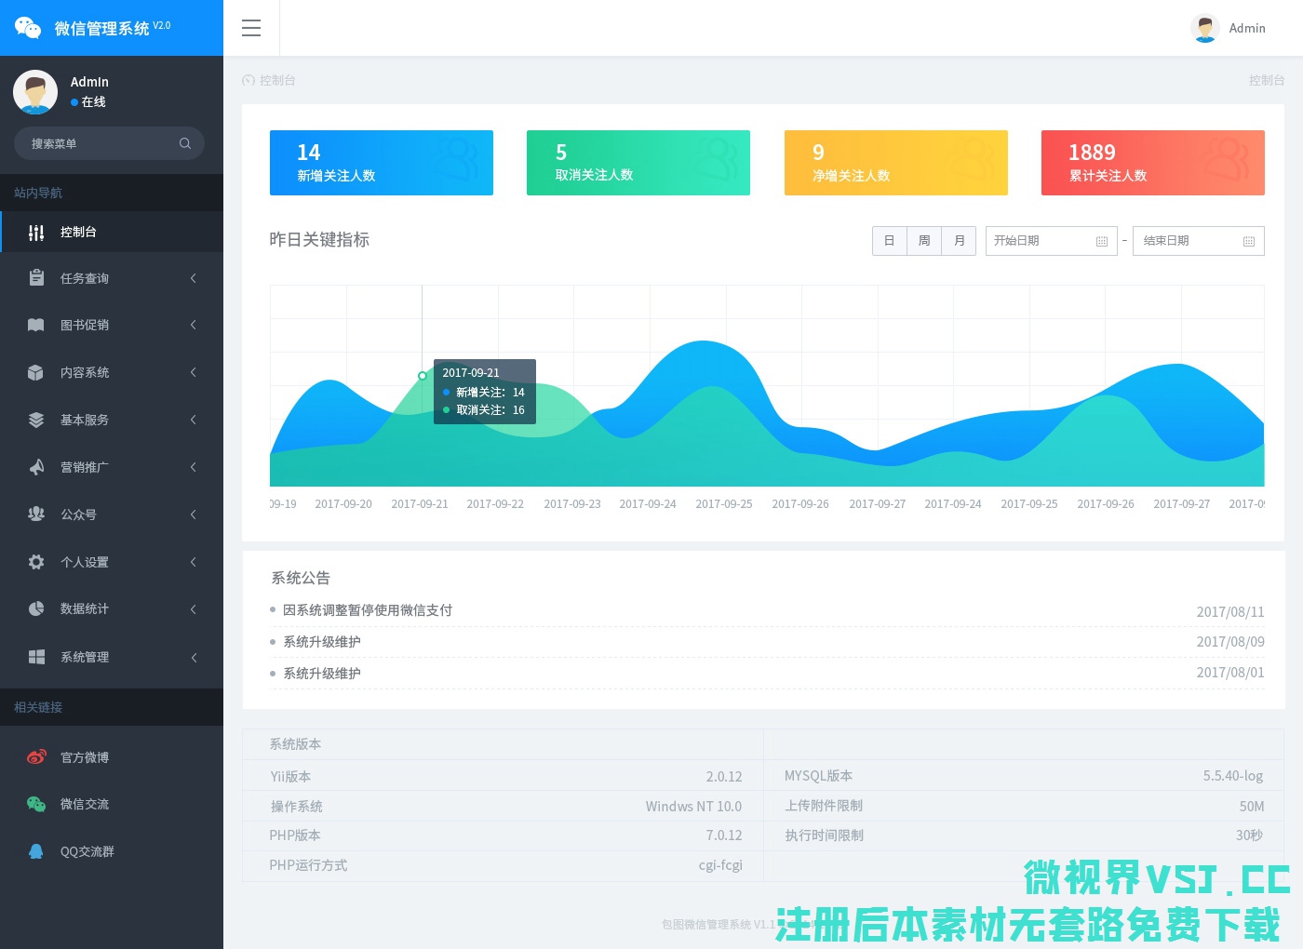The width and height of the screenshot is (1303, 949).
Task: Click the 累计关注人数 1889 card
Action: point(1152,163)
